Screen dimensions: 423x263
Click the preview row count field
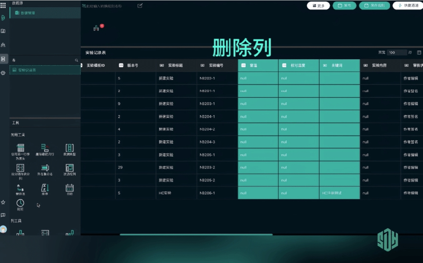tap(396, 52)
